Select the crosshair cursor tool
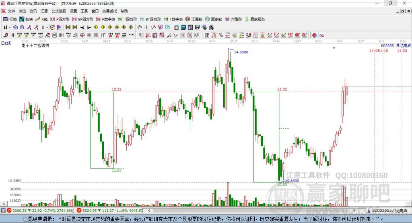Image resolution: width=412 pixels, height=223 pixels. tap(146, 27)
